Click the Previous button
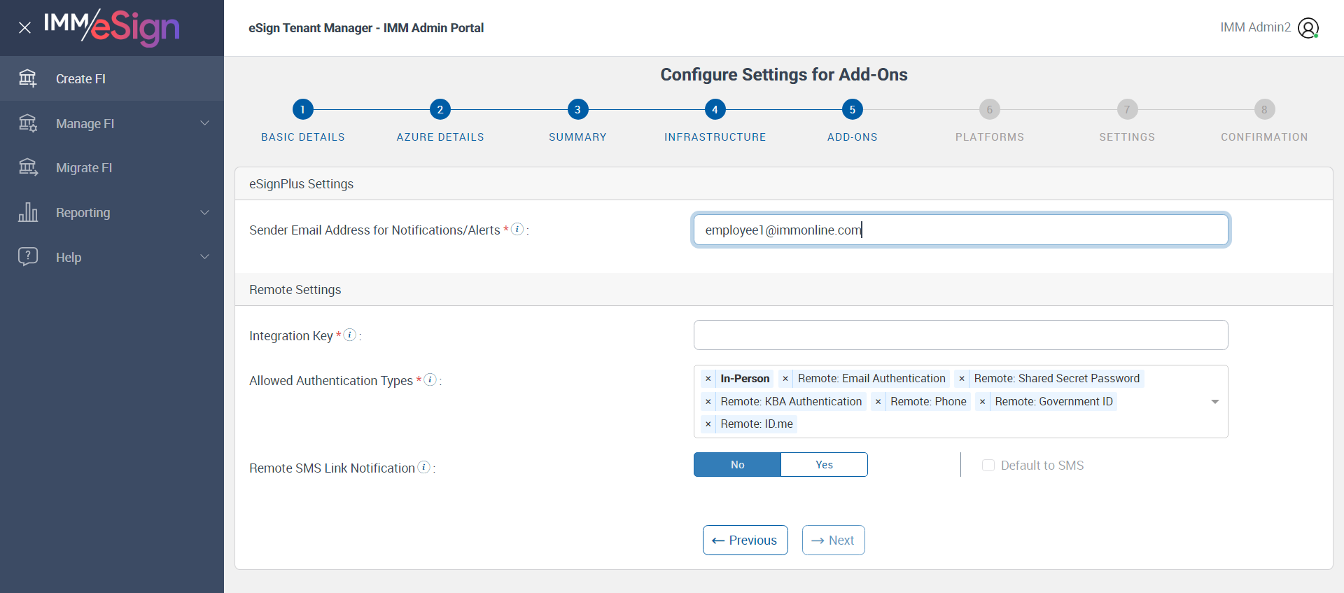1344x593 pixels. point(745,540)
